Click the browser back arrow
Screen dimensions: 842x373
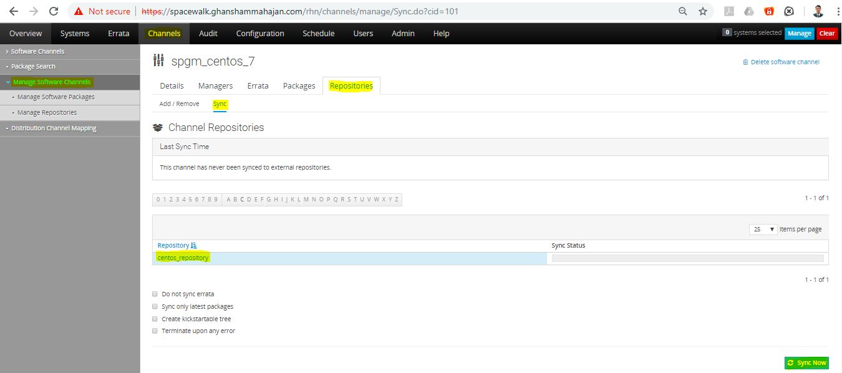coord(13,11)
